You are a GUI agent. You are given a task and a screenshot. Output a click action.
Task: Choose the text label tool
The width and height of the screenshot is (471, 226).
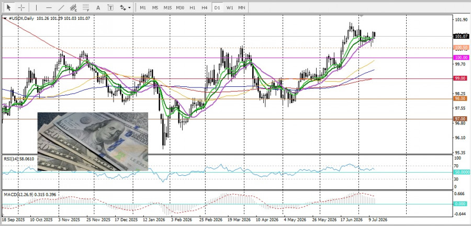110,7
